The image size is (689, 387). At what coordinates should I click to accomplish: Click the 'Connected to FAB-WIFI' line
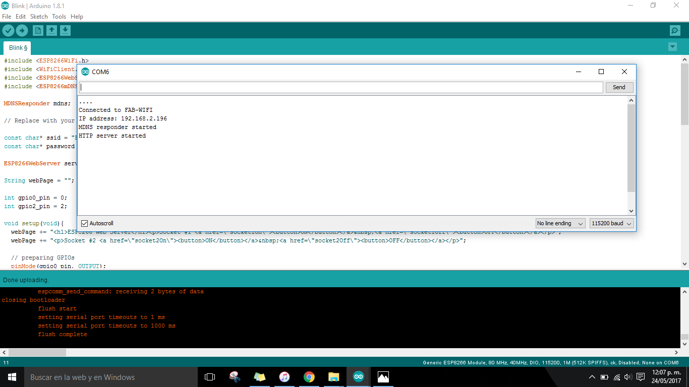point(116,110)
